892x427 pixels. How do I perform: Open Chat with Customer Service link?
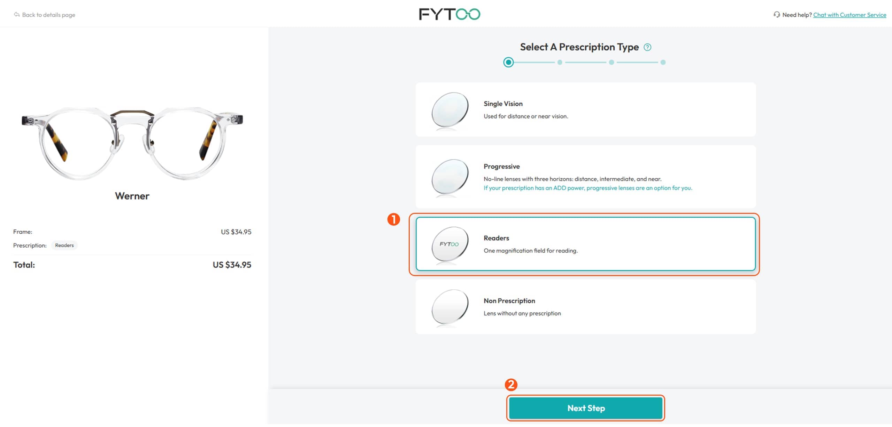tap(849, 15)
